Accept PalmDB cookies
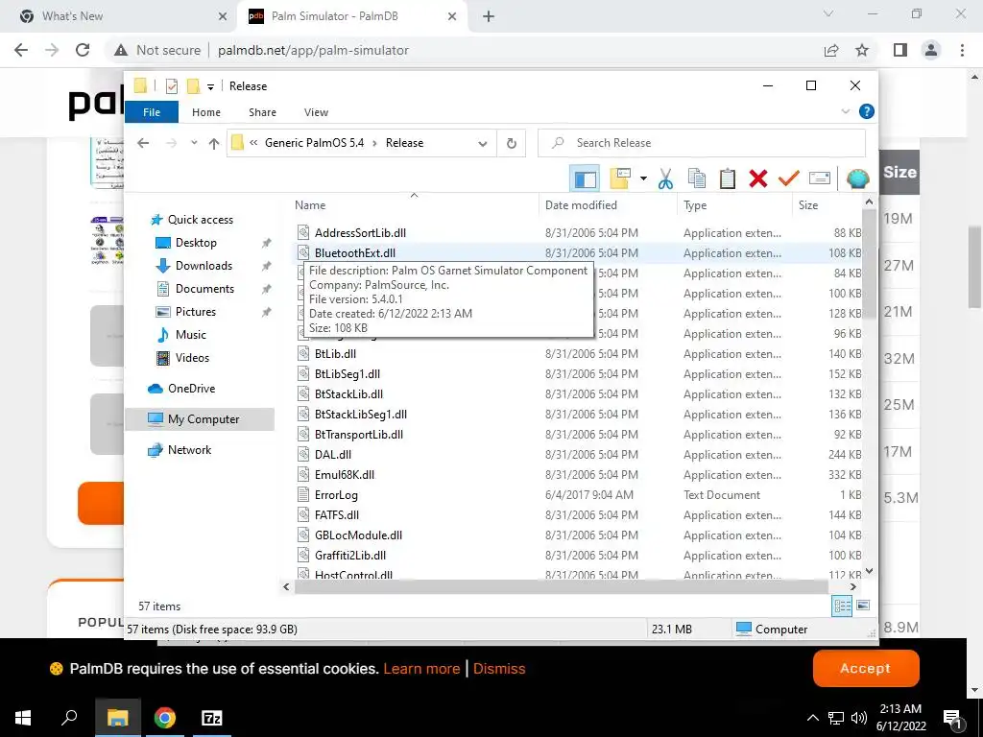Viewport: 983px width, 737px height. point(866,668)
